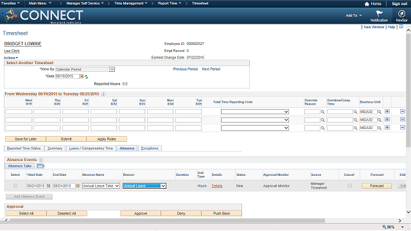The image size is (411, 231).
Task: Click help icon next to Absence Events
Action: tap(41, 160)
